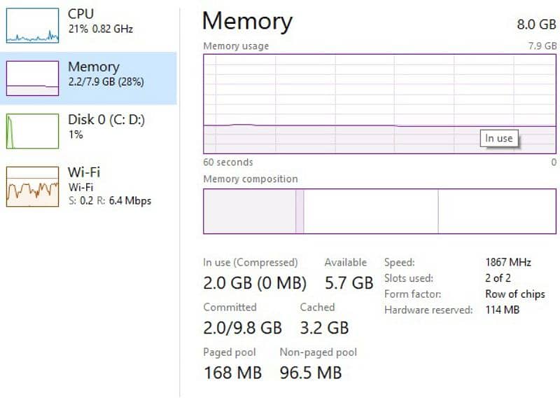Open the CPU performance entry

pyautogui.click(x=100, y=21)
